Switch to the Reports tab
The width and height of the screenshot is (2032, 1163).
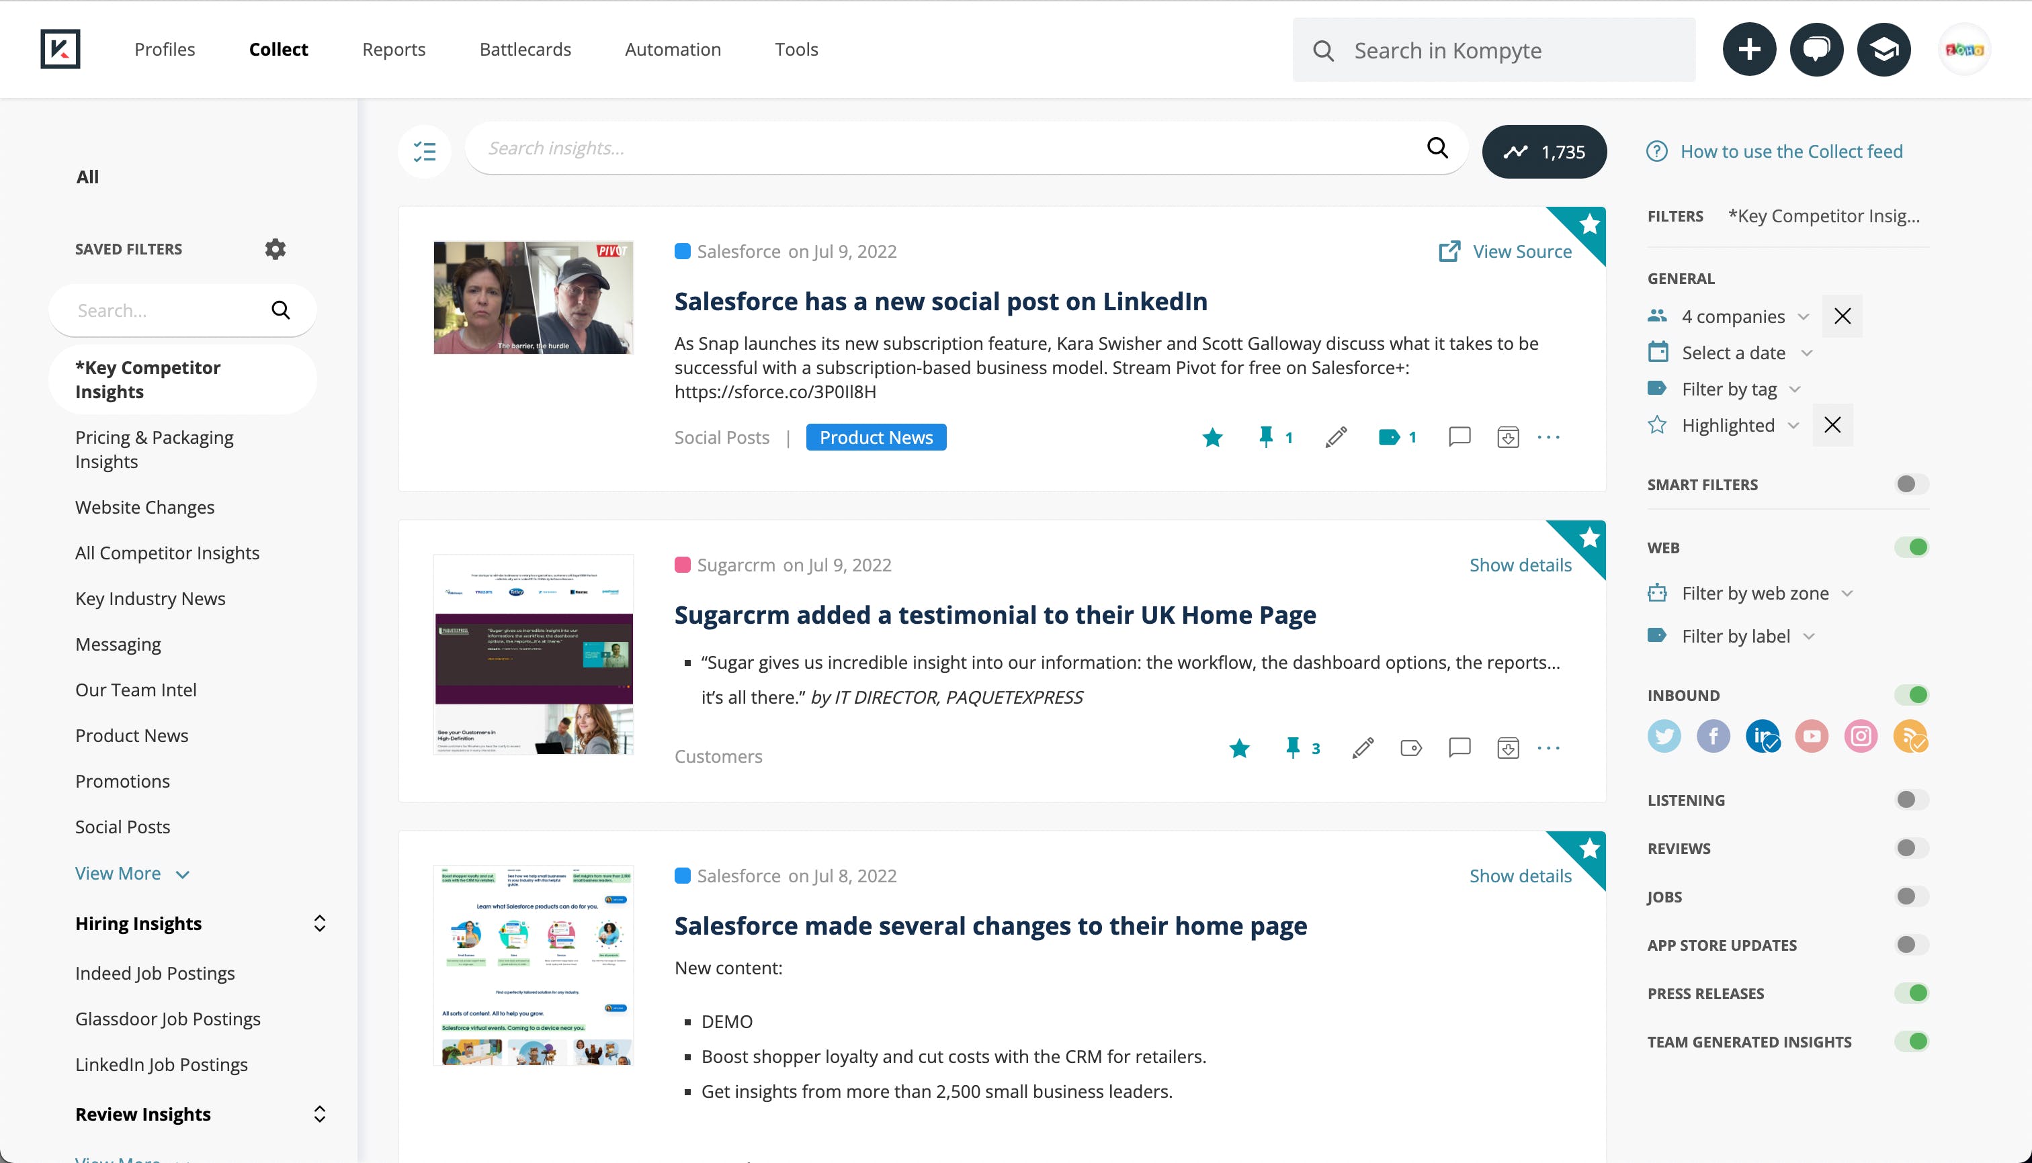click(393, 50)
